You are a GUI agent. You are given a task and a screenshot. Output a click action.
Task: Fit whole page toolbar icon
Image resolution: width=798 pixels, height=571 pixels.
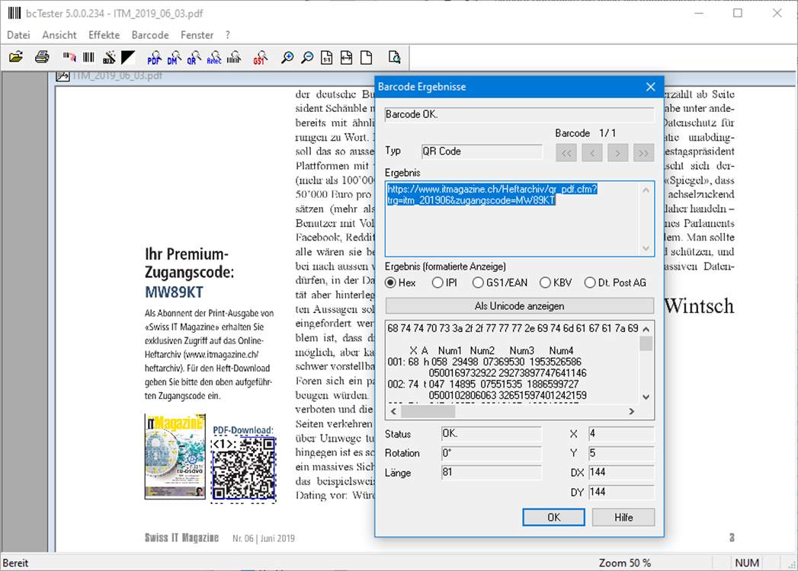click(367, 57)
